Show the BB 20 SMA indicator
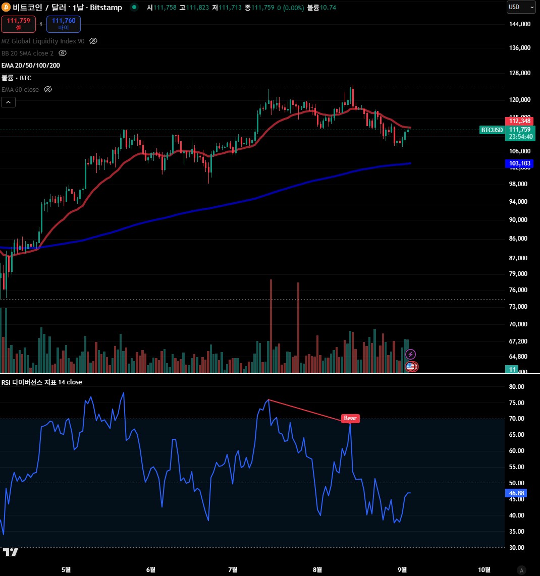540x576 pixels. coord(63,53)
